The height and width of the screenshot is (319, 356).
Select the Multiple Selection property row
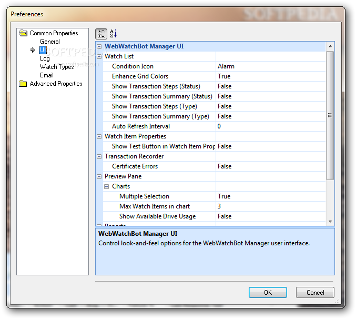[x=214, y=196]
